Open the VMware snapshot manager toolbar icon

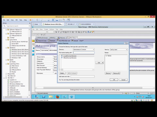click(49, 20)
